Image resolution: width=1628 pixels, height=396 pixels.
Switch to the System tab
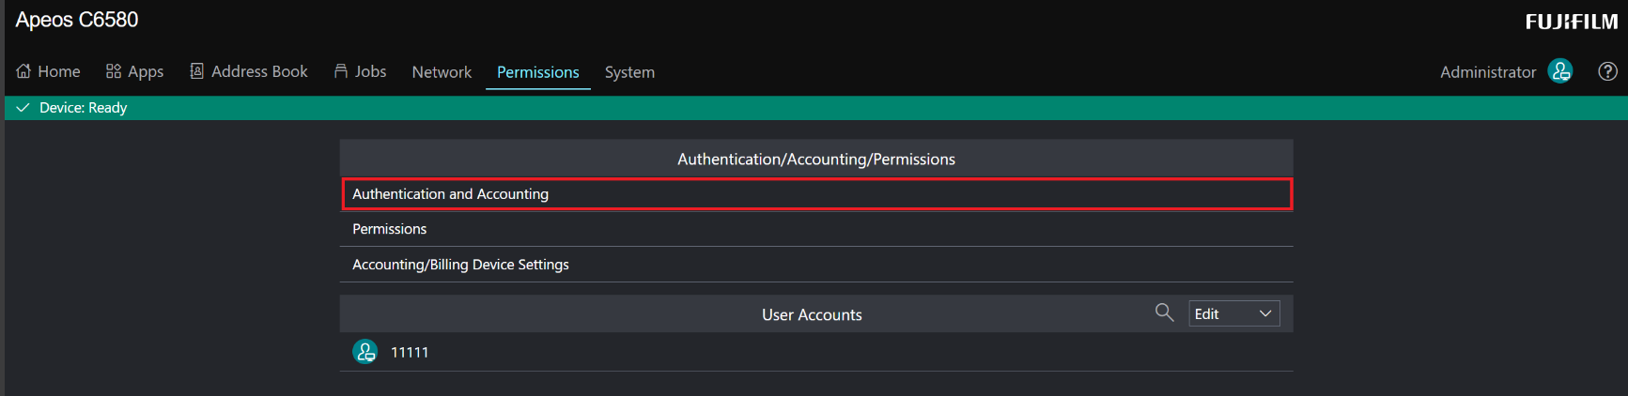[x=629, y=72]
